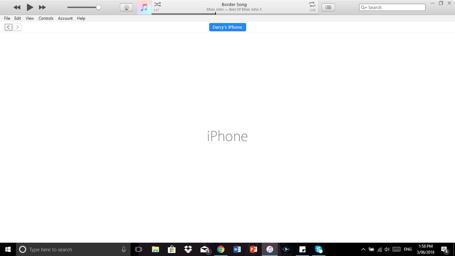Restore down the iTunes window
The width and height of the screenshot is (455, 256).
pos(441,3)
